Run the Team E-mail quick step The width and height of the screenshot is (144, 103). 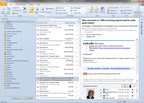61,11
